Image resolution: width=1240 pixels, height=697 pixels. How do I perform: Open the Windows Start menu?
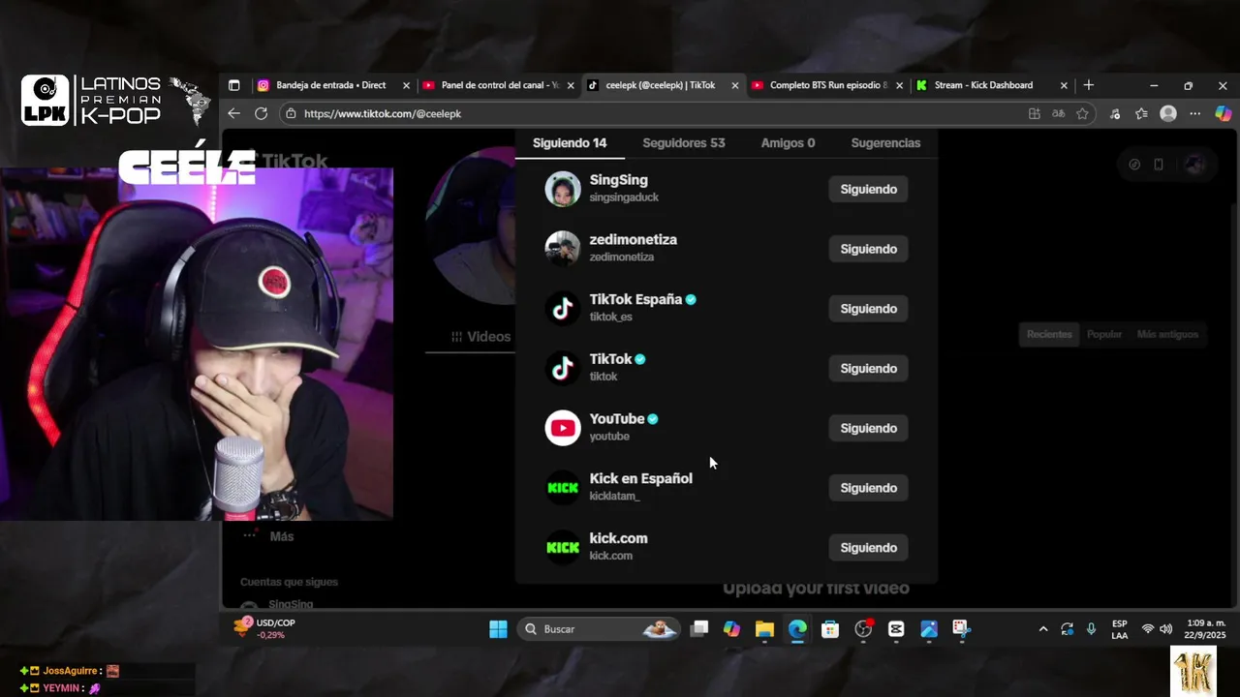(498, 629)
